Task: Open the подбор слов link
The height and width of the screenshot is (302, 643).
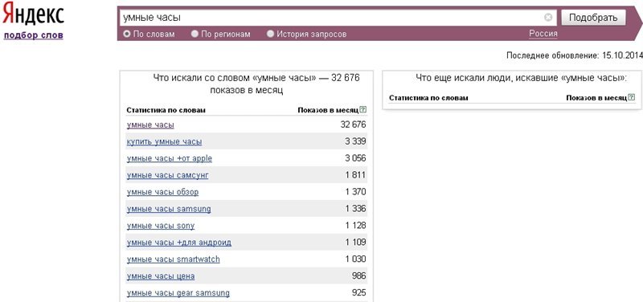Action: tap(33, 35)
